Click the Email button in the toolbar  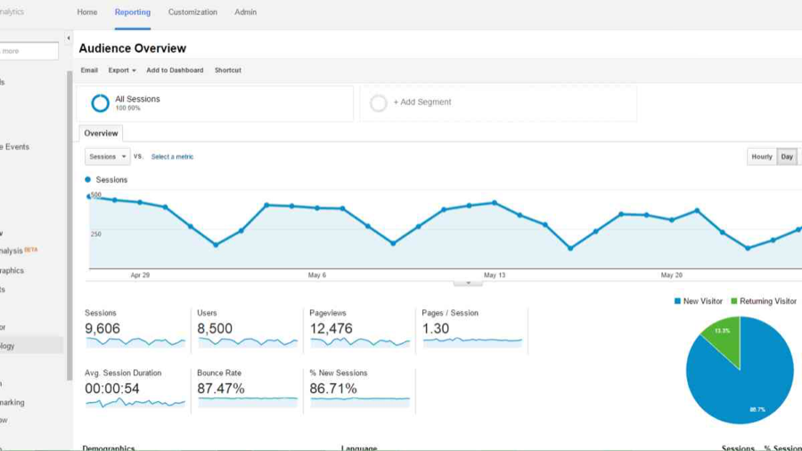coord(89,70)
